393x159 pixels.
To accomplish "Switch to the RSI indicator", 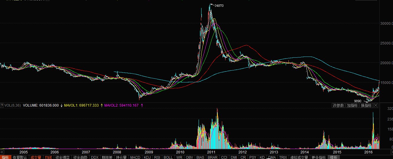I will coord(157,157).
